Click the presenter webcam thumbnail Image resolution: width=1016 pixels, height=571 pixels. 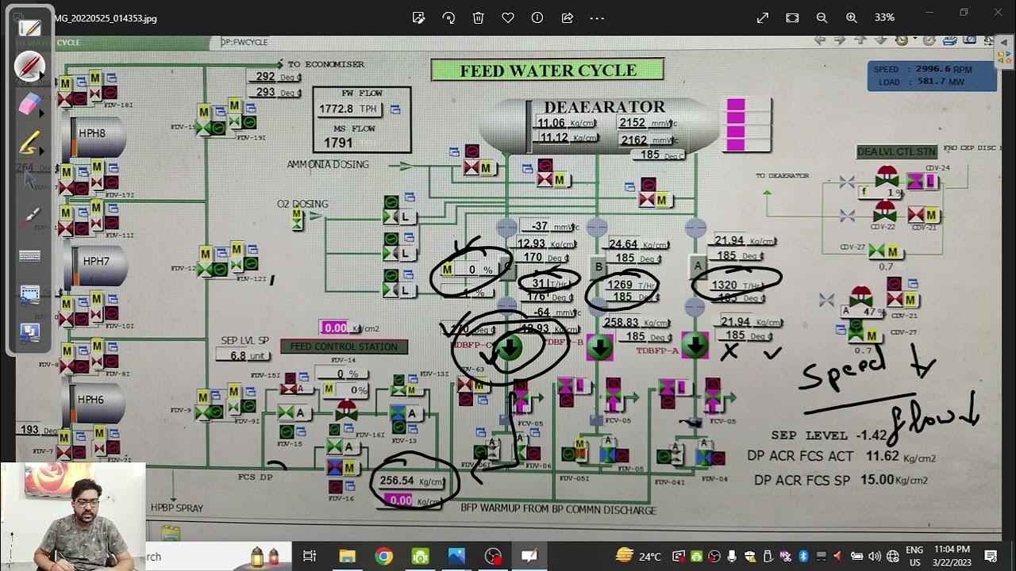coord(73,516)
